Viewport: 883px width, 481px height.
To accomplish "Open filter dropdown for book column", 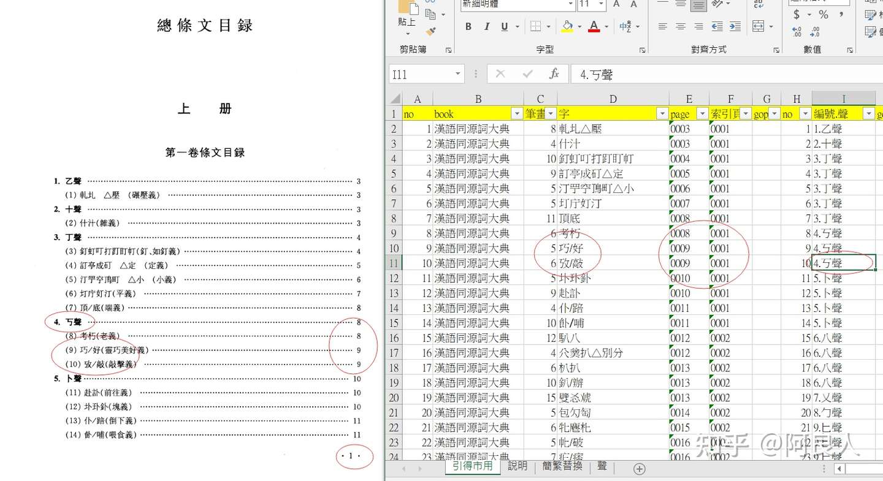I will 516,114.
